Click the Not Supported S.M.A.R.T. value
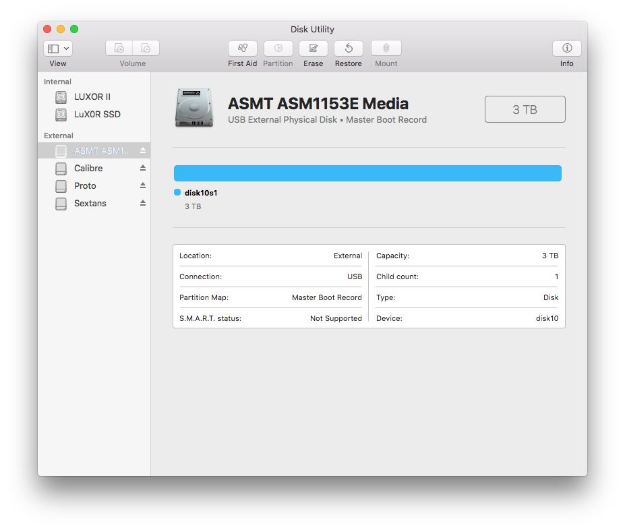Viewport: 625px width, 530px height. click(x=336, y=318)
